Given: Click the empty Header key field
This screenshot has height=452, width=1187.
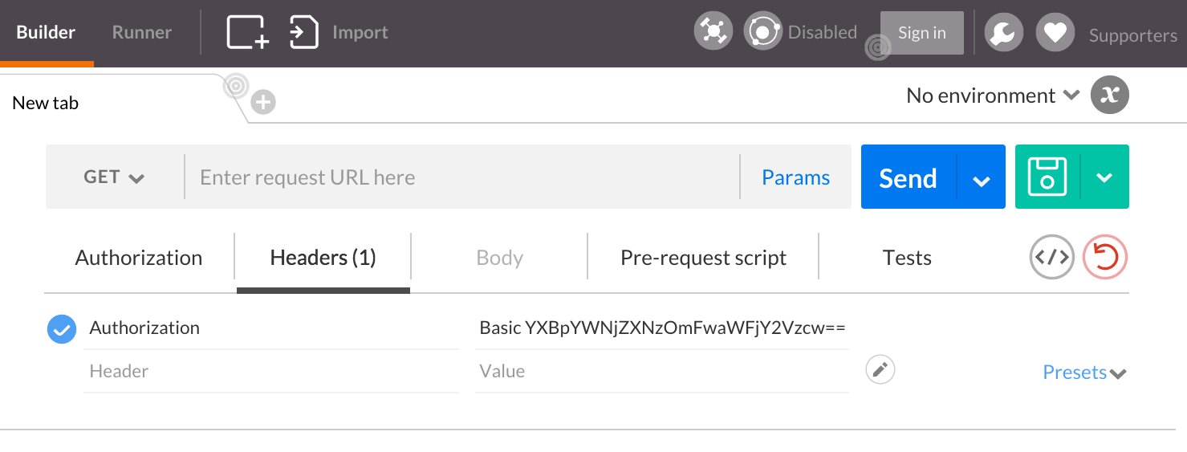Looking at the screenshot, I should (x=271, y=371).
